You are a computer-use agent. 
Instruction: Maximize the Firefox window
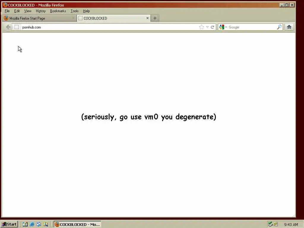tap(287, 5)
